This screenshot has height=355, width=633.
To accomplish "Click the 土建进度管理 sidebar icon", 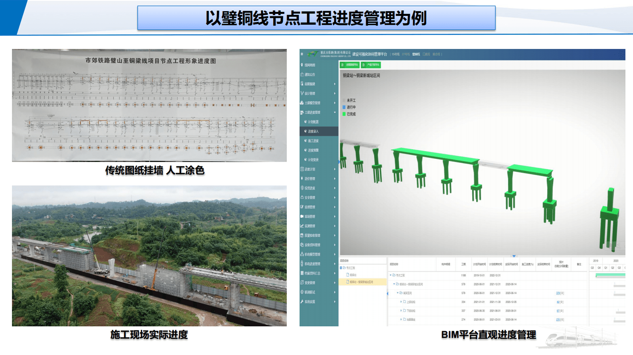I will pyautogui.click(x=302, y=112).
